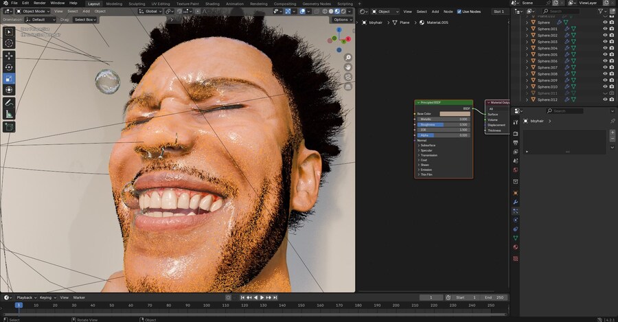Open the Physics properties tab
This screenshot has width=618, height=322.
(x=516, y=220)
